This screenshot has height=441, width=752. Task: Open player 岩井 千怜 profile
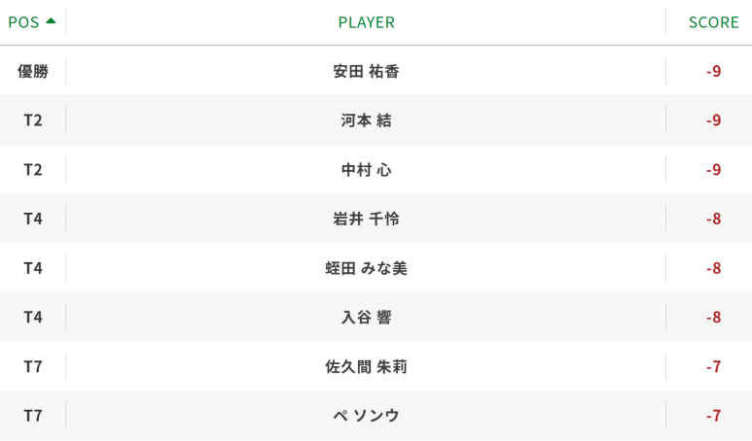click(x=367, y=219)
